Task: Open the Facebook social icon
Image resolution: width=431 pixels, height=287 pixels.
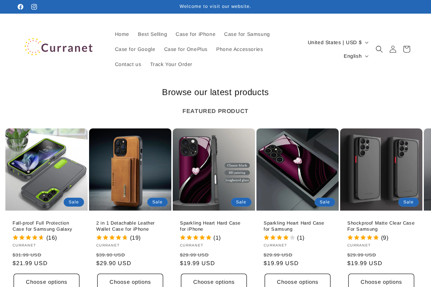Action: tap(20, 6)
